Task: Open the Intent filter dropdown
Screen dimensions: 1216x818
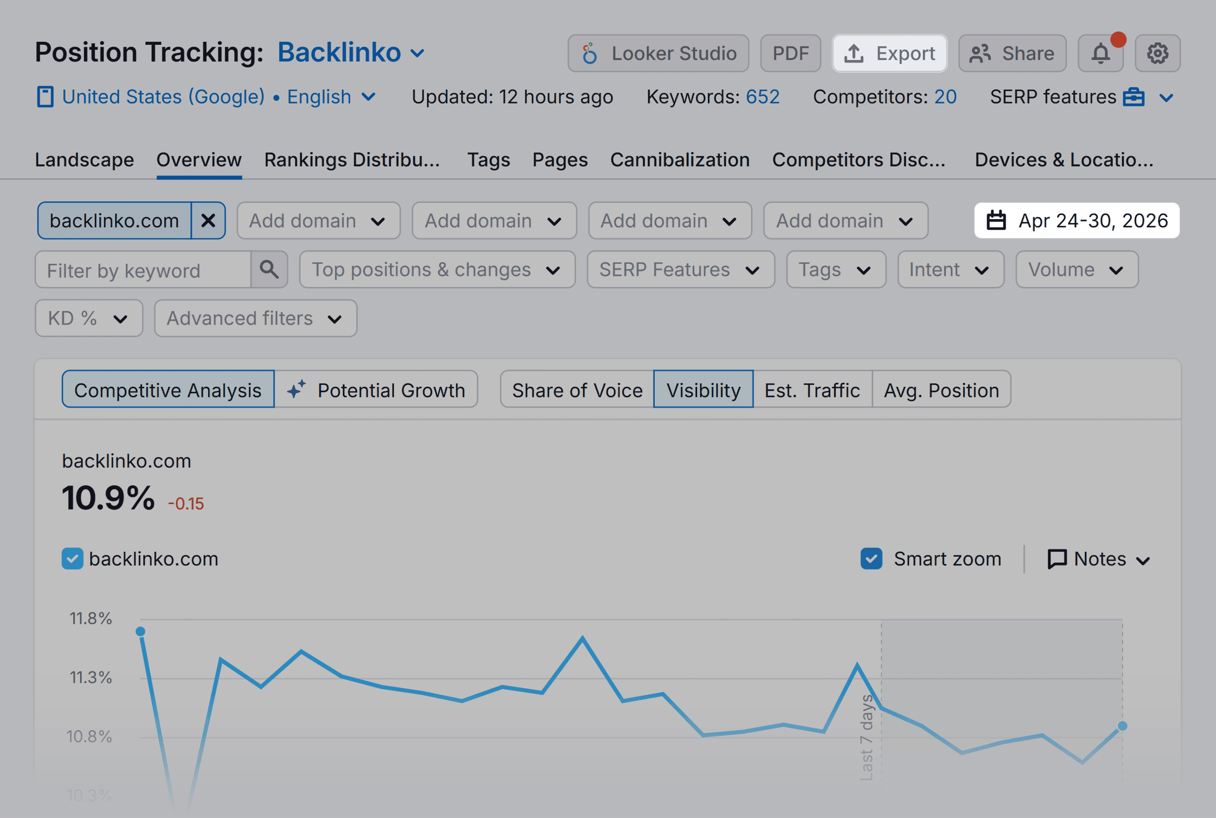Action: tap(950, 269)
